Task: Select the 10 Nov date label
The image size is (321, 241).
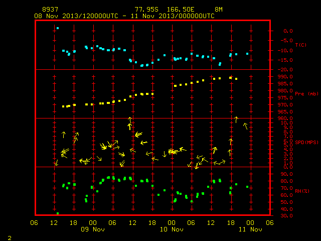Action: (172, 229)
